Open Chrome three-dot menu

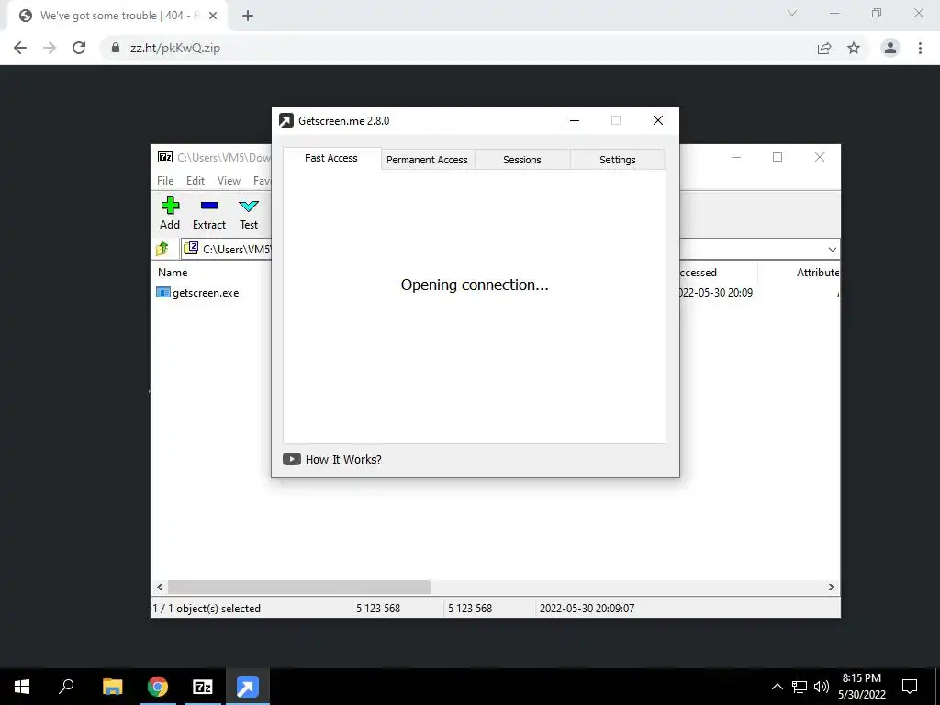click(920, 48)
